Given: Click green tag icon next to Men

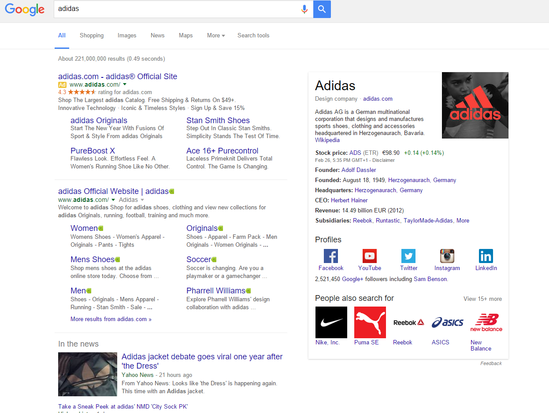Looking at the screenshot, I should (x=89, y=291).
